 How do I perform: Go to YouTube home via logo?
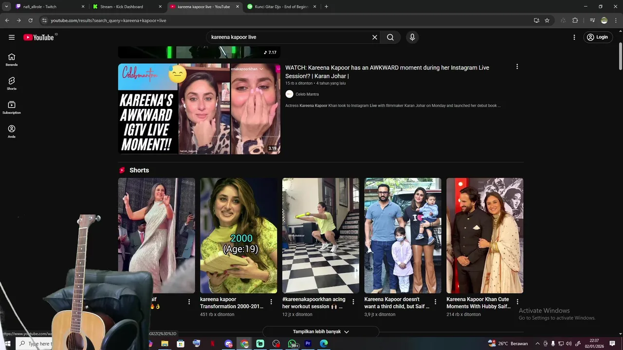point(38,37)
